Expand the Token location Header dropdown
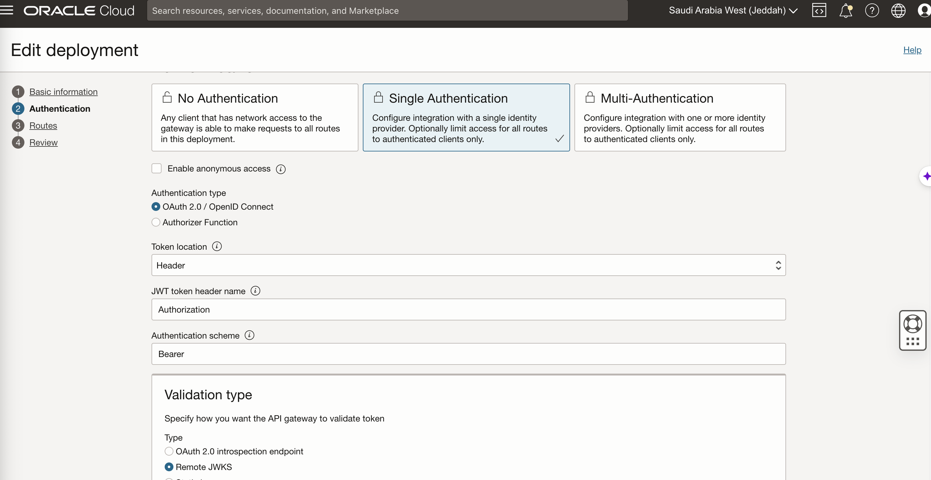 (x=468, y=265)
